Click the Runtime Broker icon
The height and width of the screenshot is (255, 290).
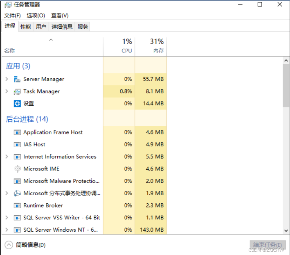click(x=17, y=205)
